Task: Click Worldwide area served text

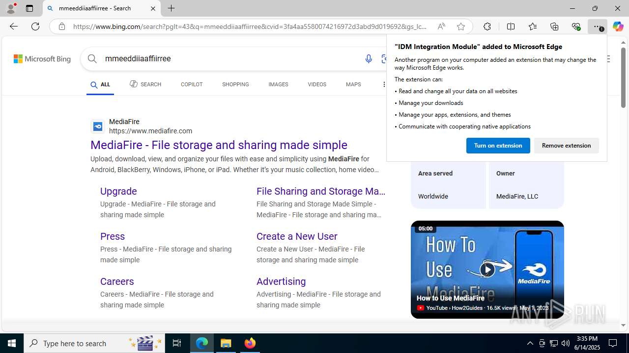Action: click(433, 196)
